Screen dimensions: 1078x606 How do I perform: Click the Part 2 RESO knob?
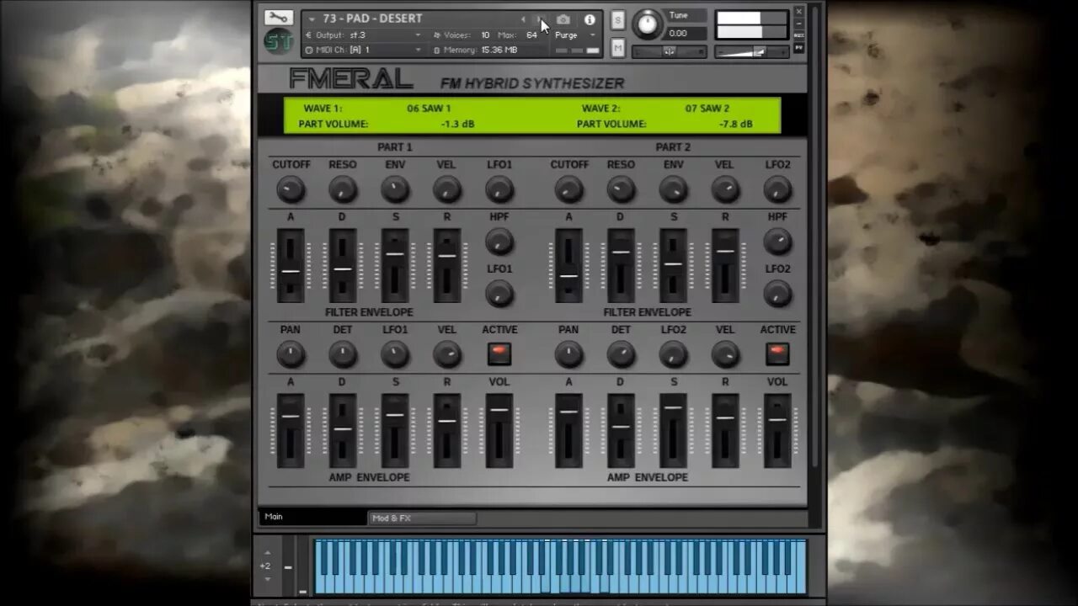tap(621, 189)
